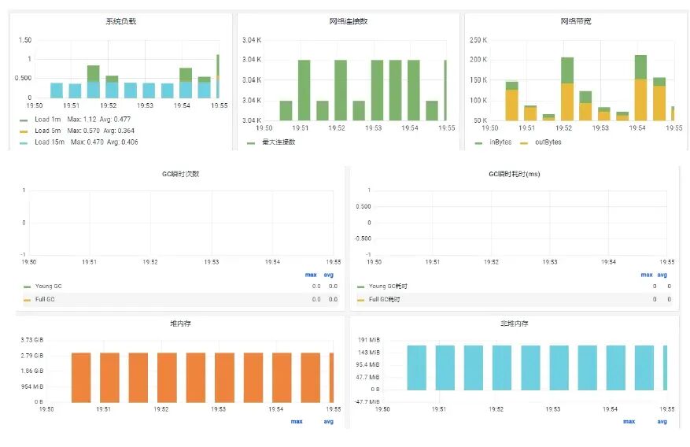This screenshot has width=690, height=447.
Task: Open the GC瞬时次数 panel title menu
Action: (x=180, y=174)
